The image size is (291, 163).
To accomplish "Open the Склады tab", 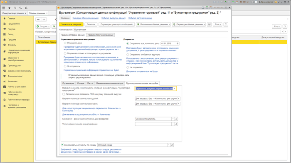I will 81,83.
